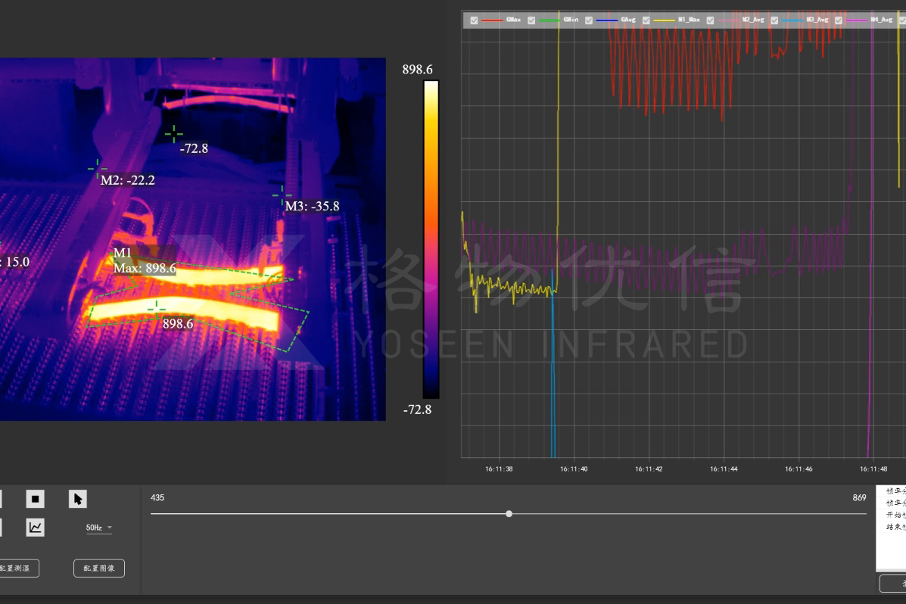Toggle the GMax curve checkbox
This screenshot has width=906, height=604.
(475, 20)
